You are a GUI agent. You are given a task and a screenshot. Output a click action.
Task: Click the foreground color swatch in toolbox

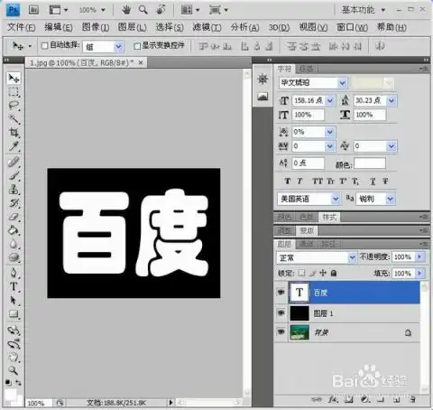pos(11,394)
